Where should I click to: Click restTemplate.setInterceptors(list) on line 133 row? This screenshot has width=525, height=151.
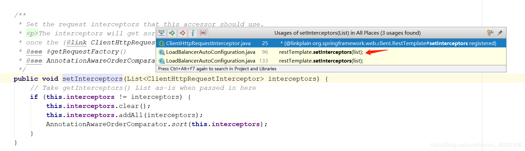pos(321,61)
